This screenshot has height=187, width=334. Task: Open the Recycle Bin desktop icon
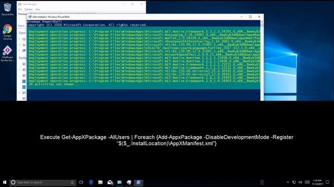tap(7, 9)
